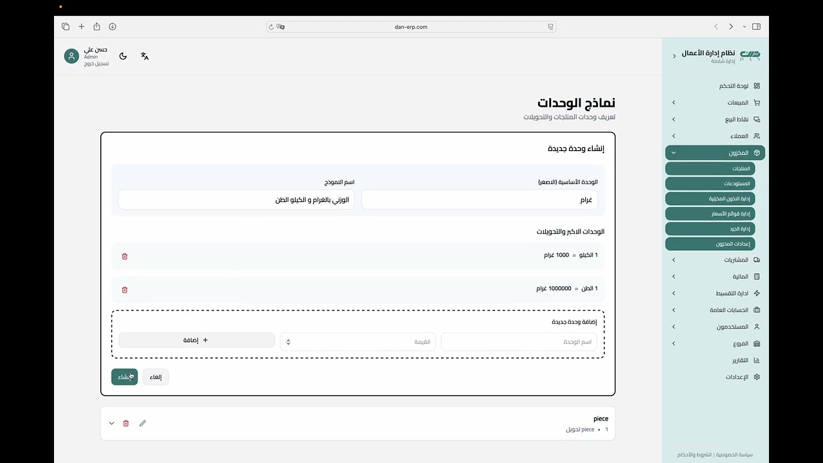
Task: Focus the اسم الوحدة input field
Action: tap(519, 341)
